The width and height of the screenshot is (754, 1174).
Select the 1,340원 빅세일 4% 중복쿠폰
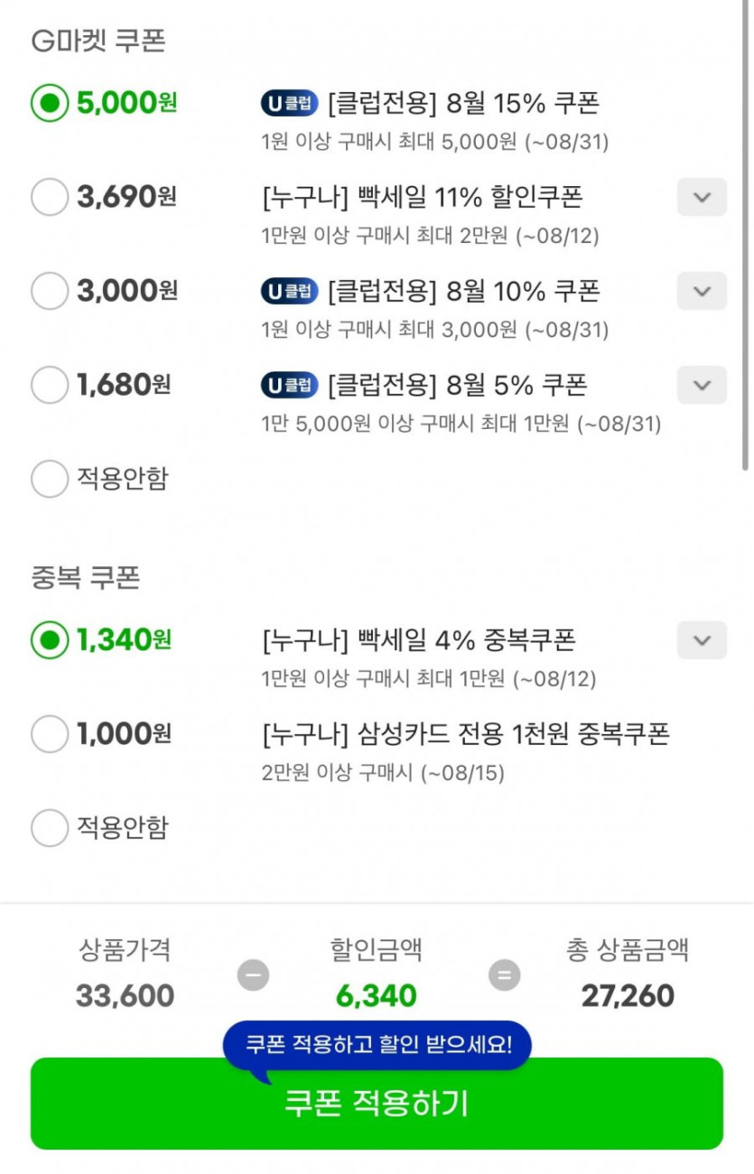pos(49,640)
